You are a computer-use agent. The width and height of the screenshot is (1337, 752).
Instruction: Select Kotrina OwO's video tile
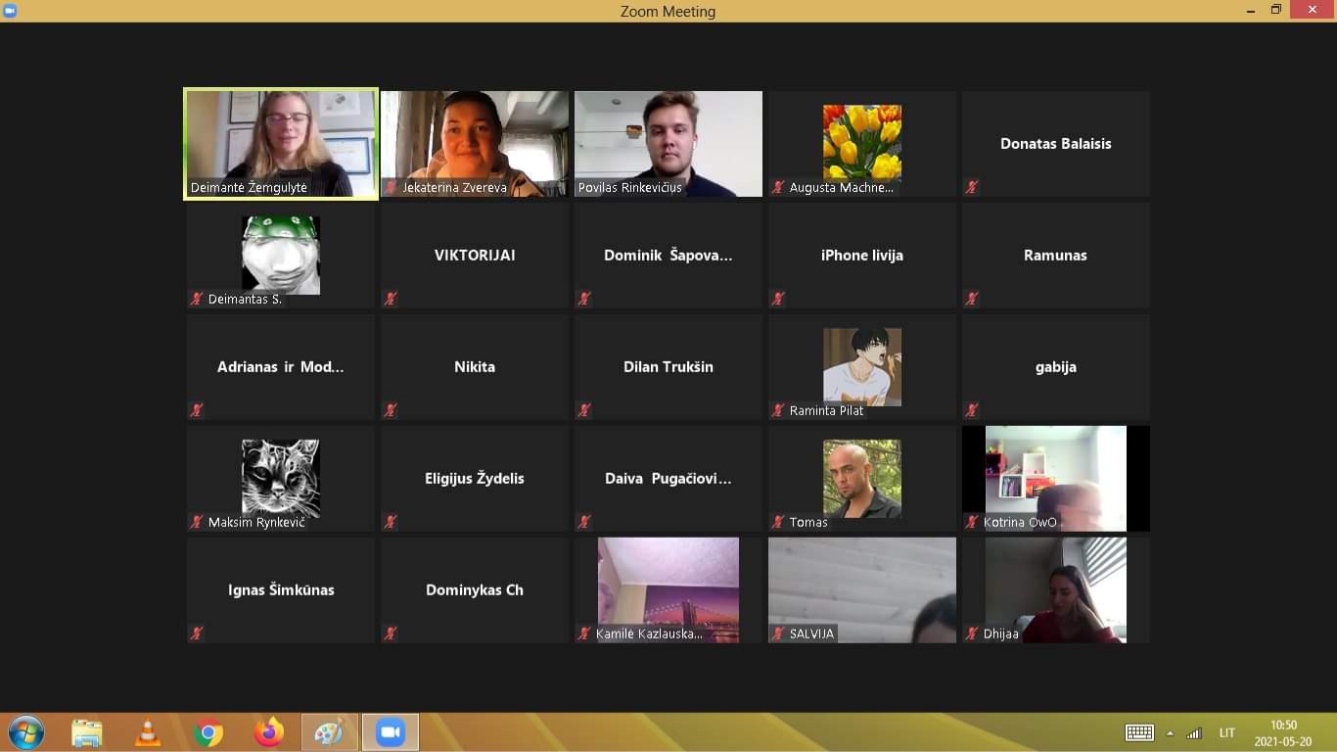pos(1056,479)
